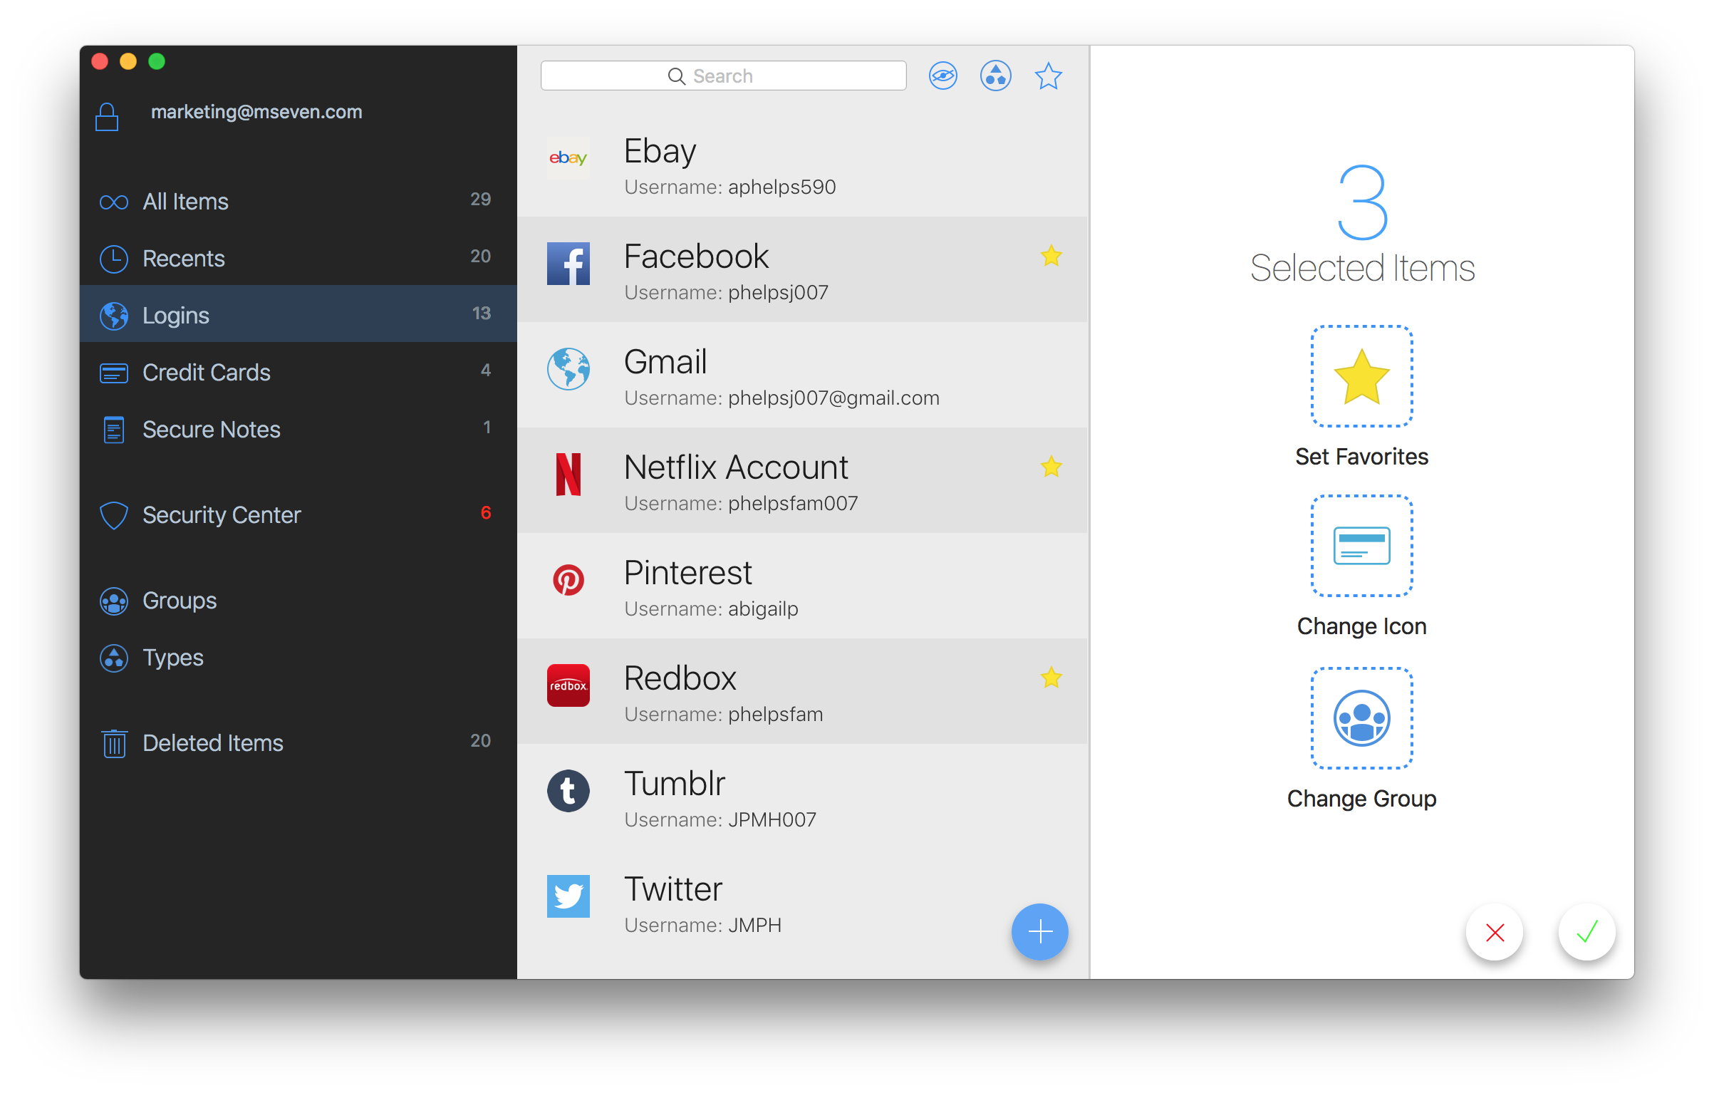The height and width of the screenshot is (1093, 1714).
Task: Confirm selection with checkmark button
Action: click(1586, 932)
